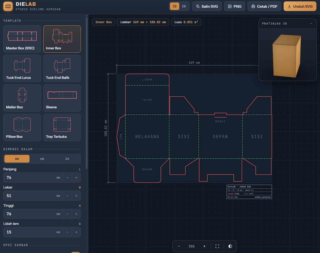320x253 pixels.
Task: Decrease Tinggi with minus button
Action: pyautogui.click(x=67, y=214)
